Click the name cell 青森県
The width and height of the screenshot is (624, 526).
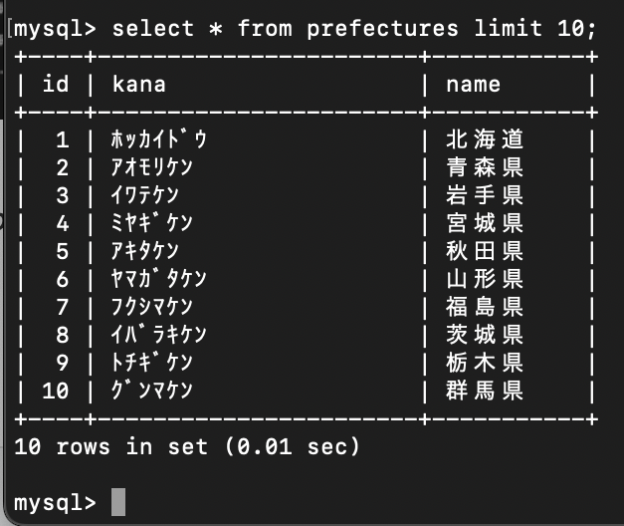(485, 167)
